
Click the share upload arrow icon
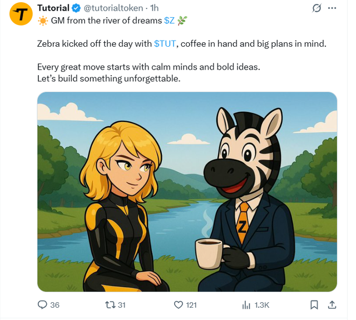[x=332, y=305]
